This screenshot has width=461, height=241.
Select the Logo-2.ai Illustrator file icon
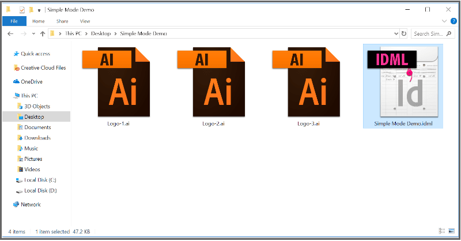211,82
